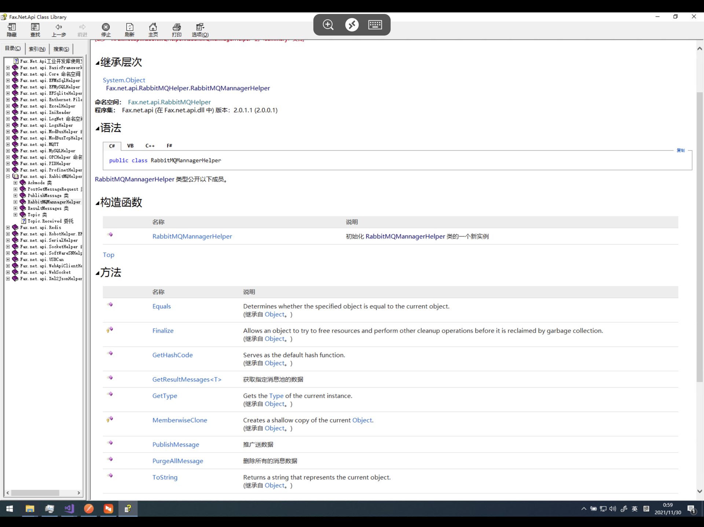This screenshot has height=527, width=704.
Task: Click the Hide (隐藏) toolbar icon
Action: (12, 30)
